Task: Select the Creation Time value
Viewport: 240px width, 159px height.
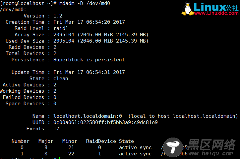Action: pyautogui.click(x=89, y=22)
